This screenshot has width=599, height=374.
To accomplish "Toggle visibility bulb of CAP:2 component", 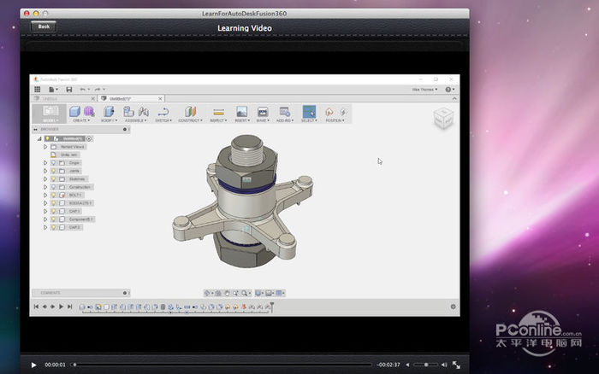I will [x=53, y=227].
